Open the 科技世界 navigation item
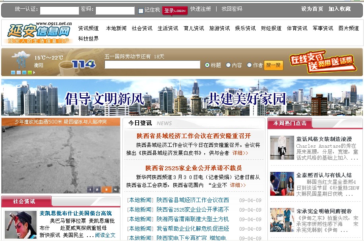The image size is (364, 241). (89, 39)
